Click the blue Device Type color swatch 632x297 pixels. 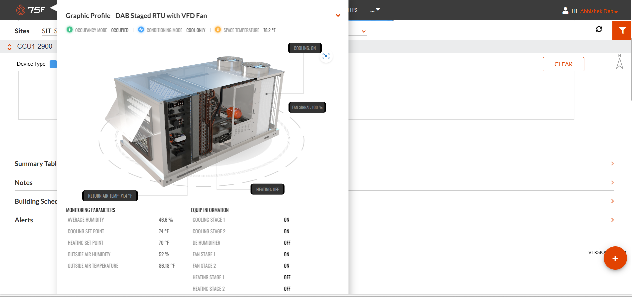point(53,64)
